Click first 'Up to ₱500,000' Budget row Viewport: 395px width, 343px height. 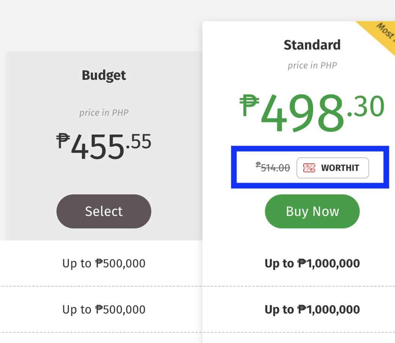[104, 263]
